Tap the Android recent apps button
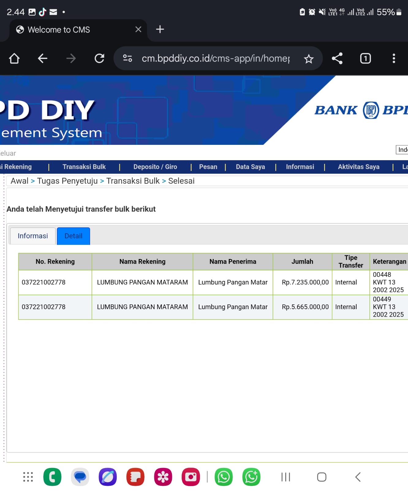408x491 pixels. (x=285, y=477)
